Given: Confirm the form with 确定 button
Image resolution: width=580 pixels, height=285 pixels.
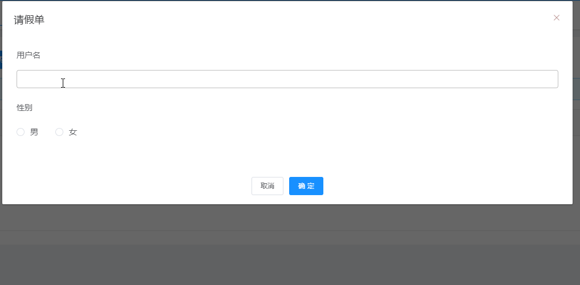Looking at the screenshot, I should click(306, 186).
